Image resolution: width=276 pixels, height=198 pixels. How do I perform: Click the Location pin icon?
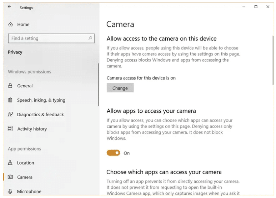point(10,163)
